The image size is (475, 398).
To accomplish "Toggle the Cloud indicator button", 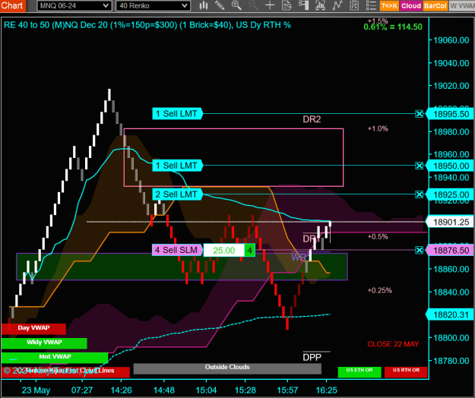I will [x=410, y=6].
